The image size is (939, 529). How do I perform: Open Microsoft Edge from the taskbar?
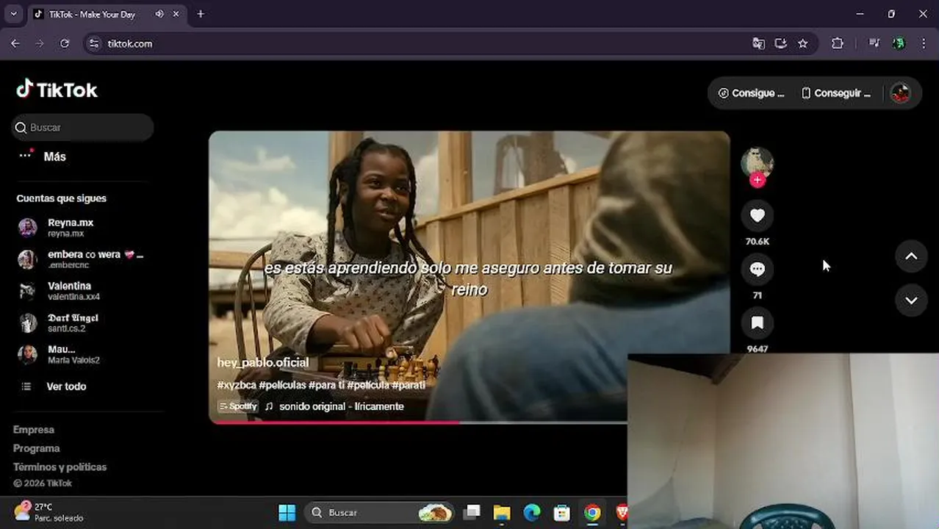532,512
